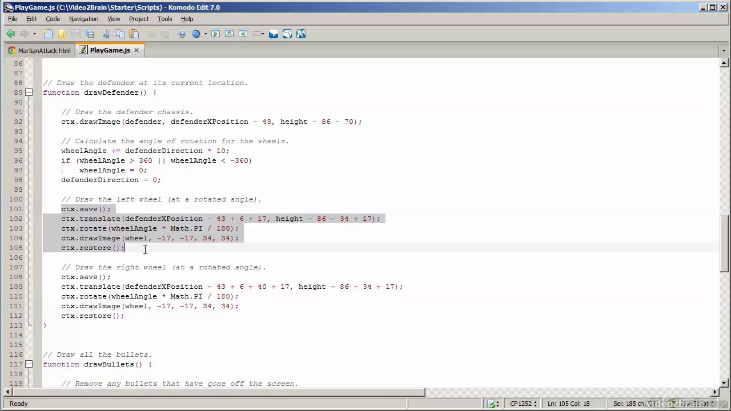Open the Help menu
The image size is (731, 411).
point(187,19)
